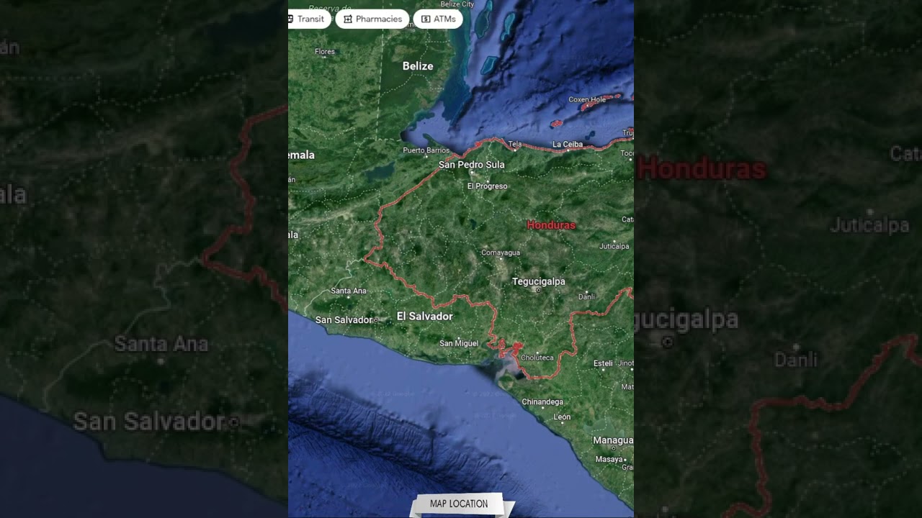Click the Danli label on the center map
Image resolution: width=922 pixels, height=518 pixels.
pyautogui.click(x=587, y=296)
